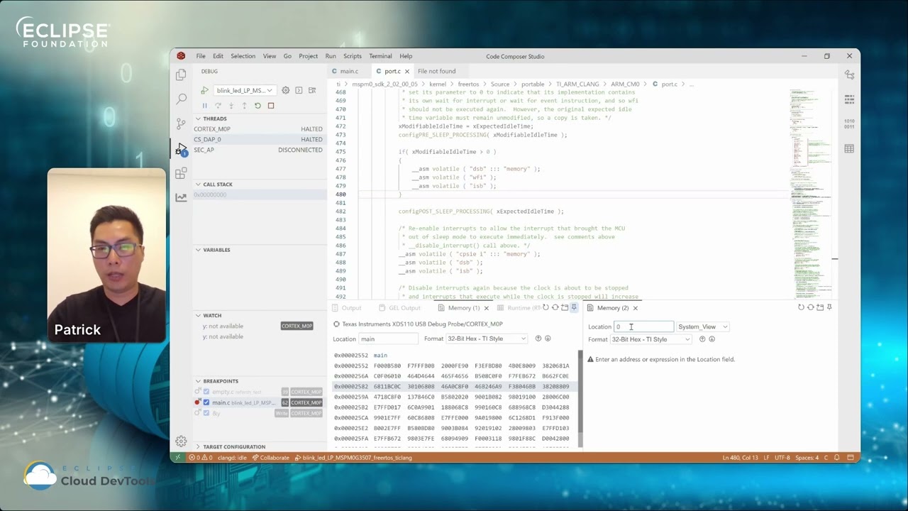
Task: Start debugging with the green play icon
Action: click(204, 90)
